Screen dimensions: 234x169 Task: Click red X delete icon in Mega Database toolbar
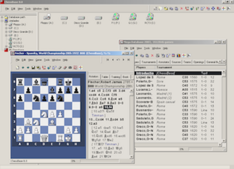[153, 55]
